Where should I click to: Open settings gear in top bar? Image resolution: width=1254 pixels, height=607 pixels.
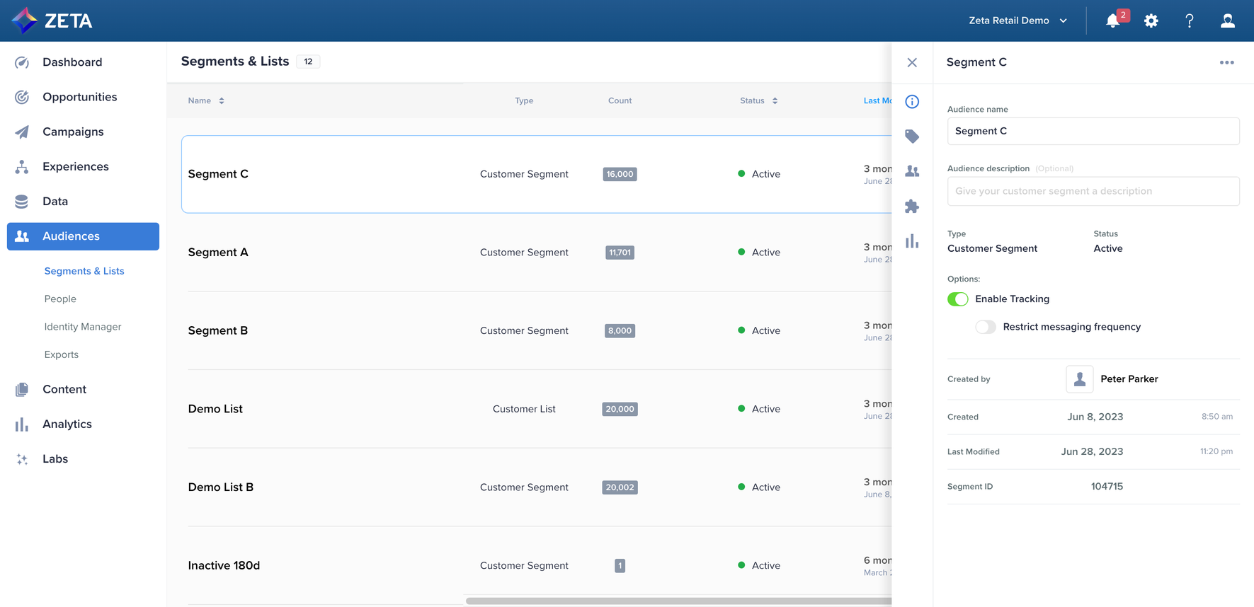pyautogui.click(x=1151, y=21)
